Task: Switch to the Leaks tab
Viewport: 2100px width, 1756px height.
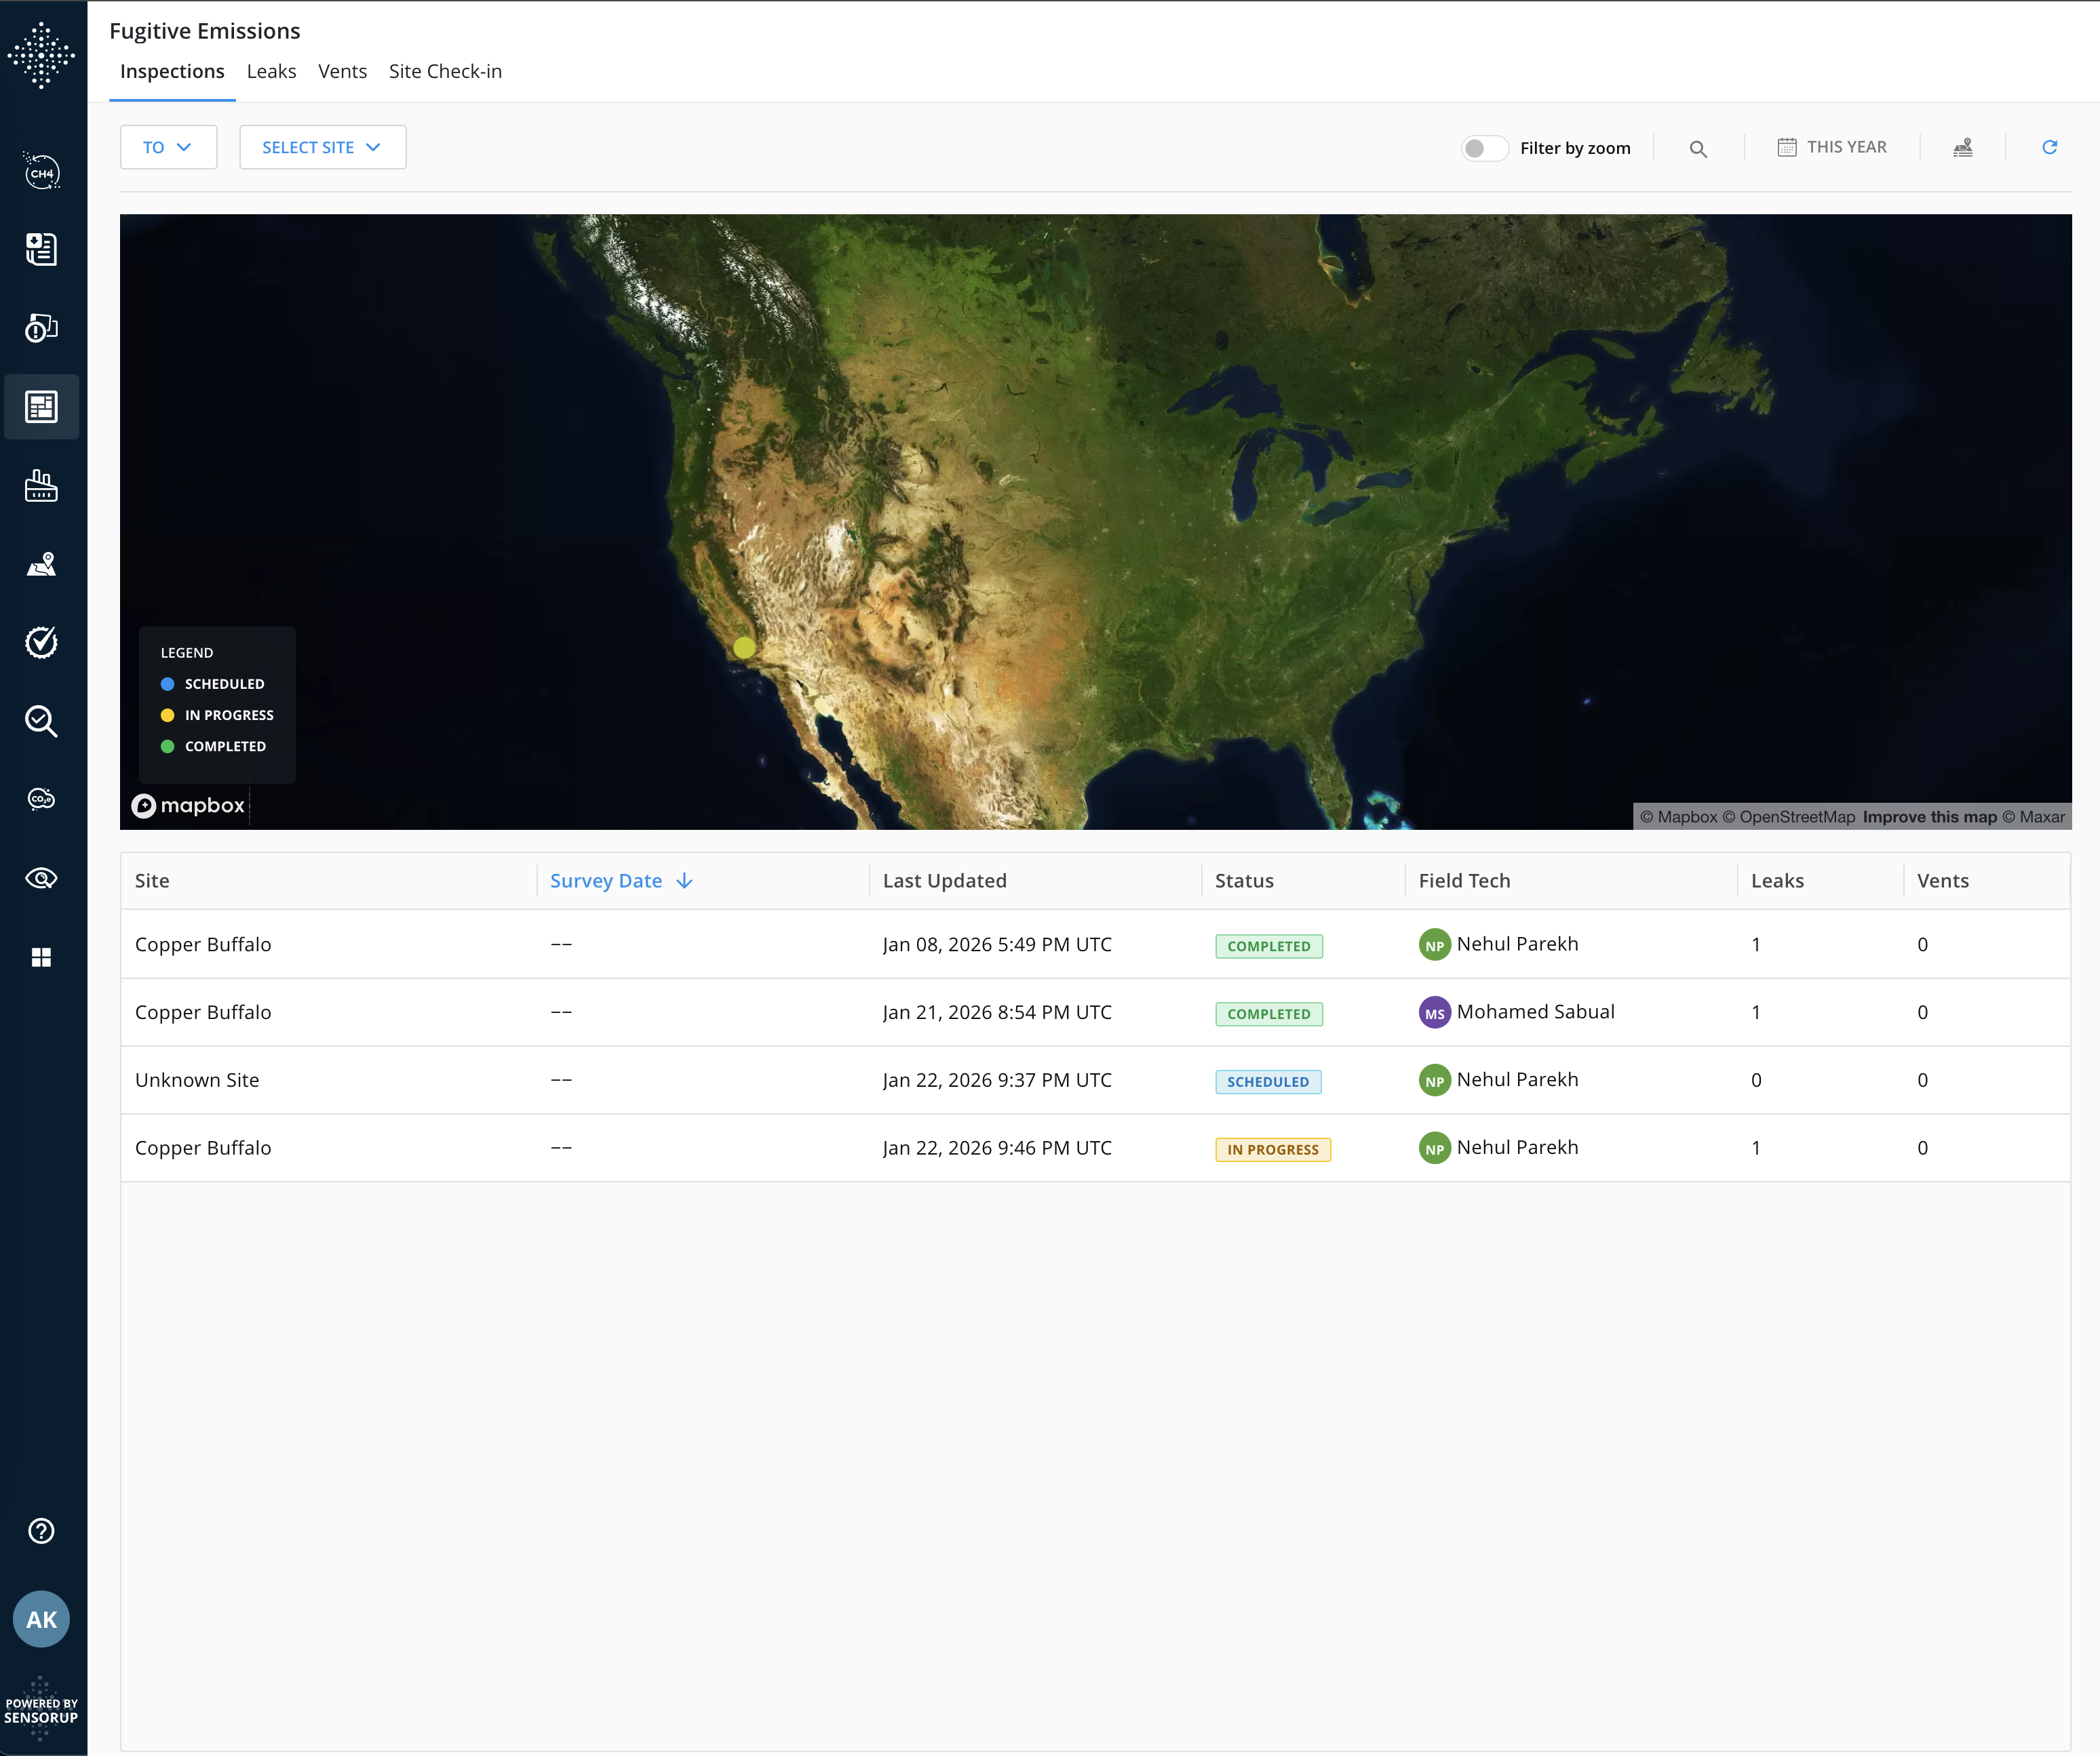Action: point(271,72)
